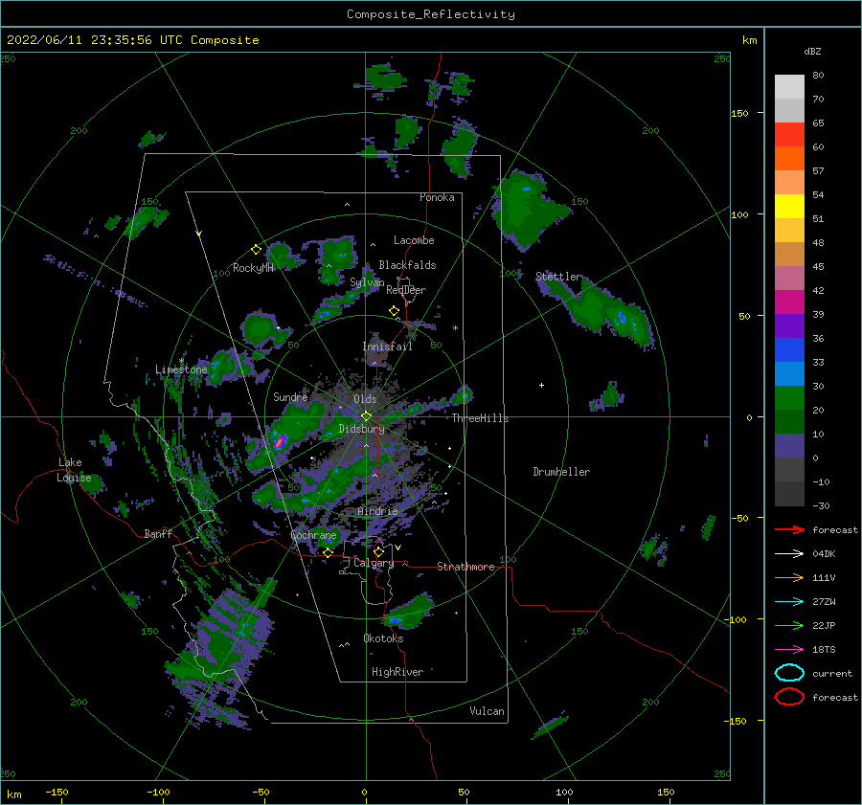Click the Stettler city label
This screenshot has width=862, height=805.
[x=558, y=277]
